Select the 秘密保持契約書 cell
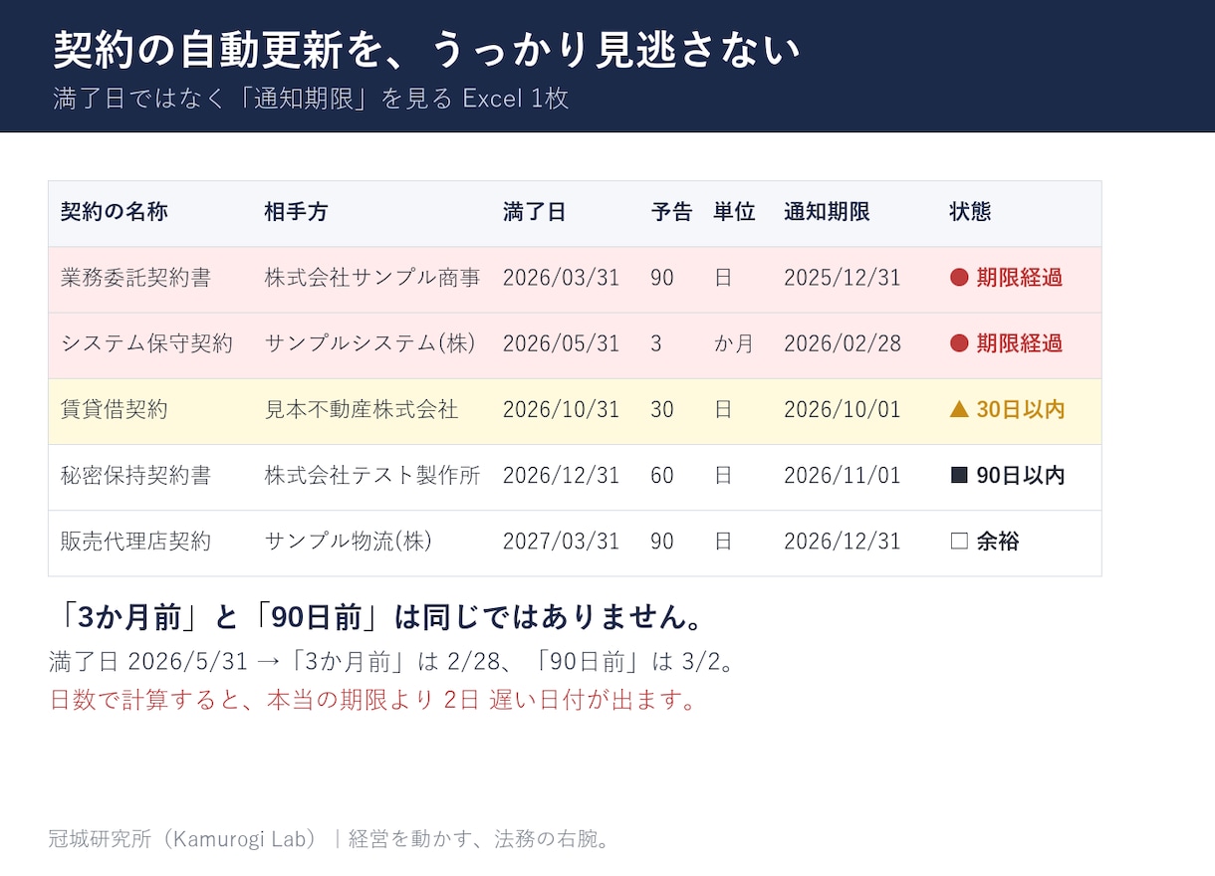The width and height of the screenshot is (1215, 876). click(135, 476)
